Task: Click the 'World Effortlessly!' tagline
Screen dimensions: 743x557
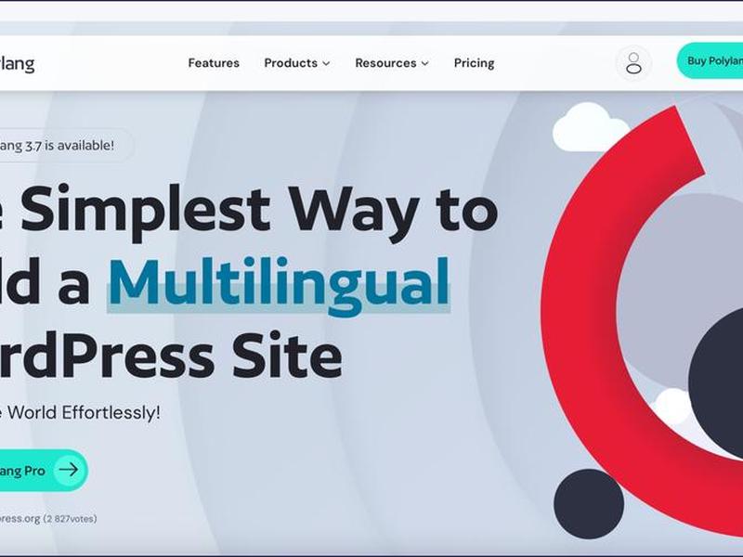Action: 84,412
